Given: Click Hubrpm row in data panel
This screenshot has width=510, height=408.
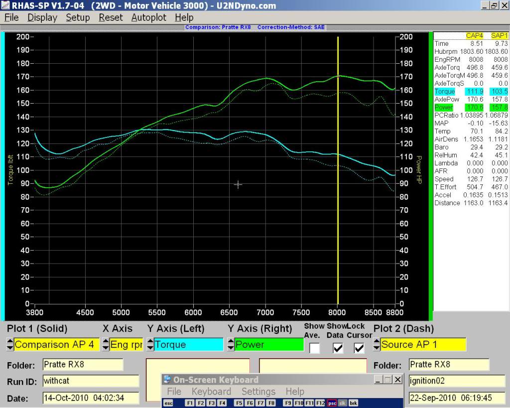Looking at the screenshot, I should point(471,51).
